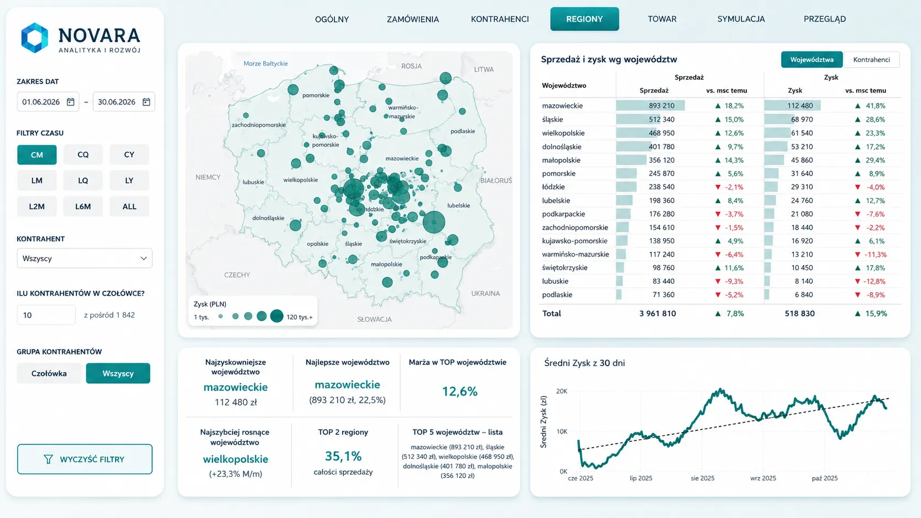Click the Średni Zysk z 30 dni title
The width and height of the screenshot is (921, 518).
pyautogui.click(x=584, y=363)
